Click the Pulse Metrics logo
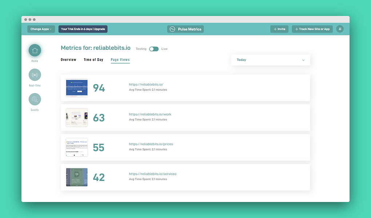The image size is (371, 218). [x=185, y=29]
